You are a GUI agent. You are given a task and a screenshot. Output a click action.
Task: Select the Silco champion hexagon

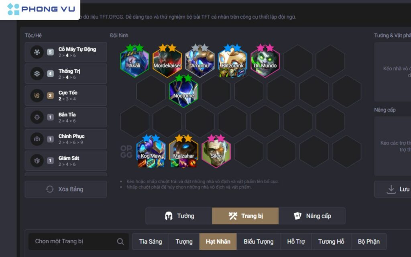click(x=216, y=151)
